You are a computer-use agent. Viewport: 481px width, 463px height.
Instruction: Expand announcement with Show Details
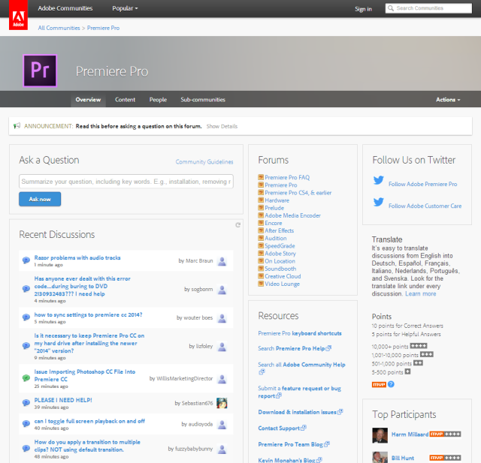pos(222,126)
